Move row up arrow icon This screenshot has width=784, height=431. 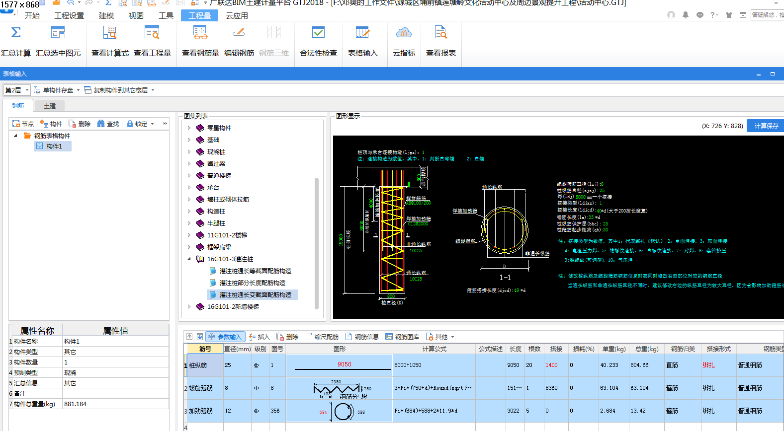[x=189, y=337]
